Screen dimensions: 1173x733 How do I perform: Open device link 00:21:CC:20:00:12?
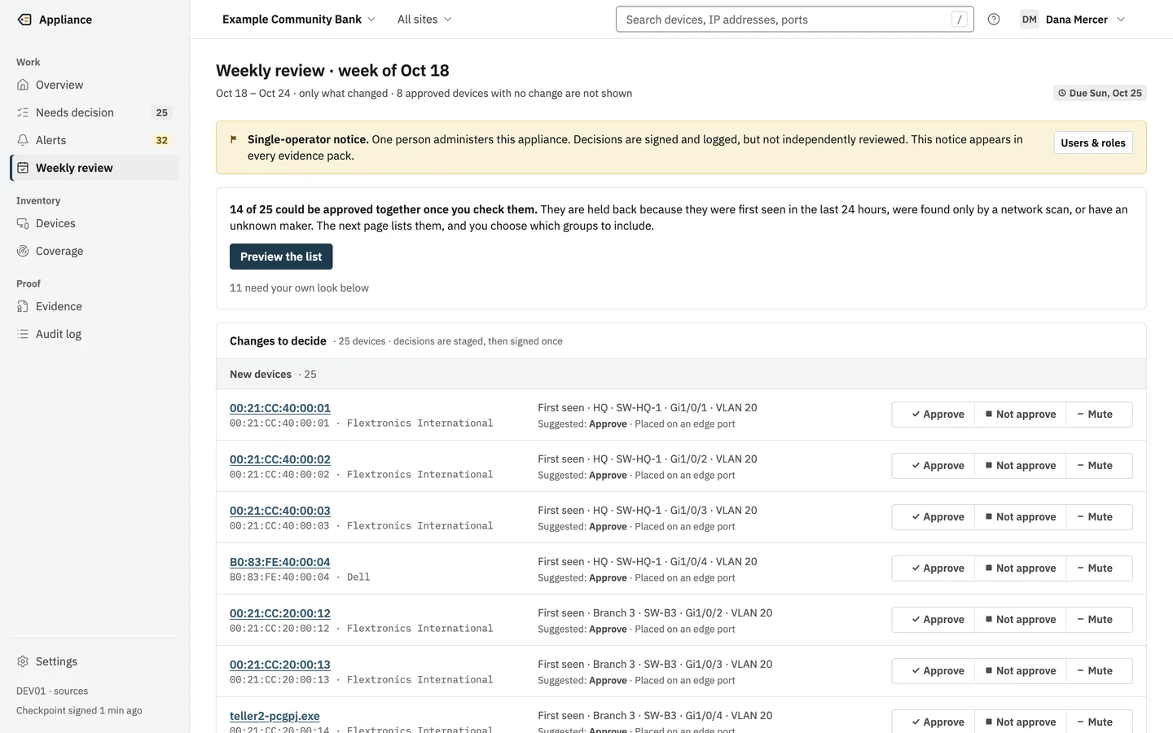tap(280, 613)
